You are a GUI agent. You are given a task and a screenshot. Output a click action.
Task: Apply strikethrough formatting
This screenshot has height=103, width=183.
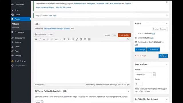pos(44,39)
